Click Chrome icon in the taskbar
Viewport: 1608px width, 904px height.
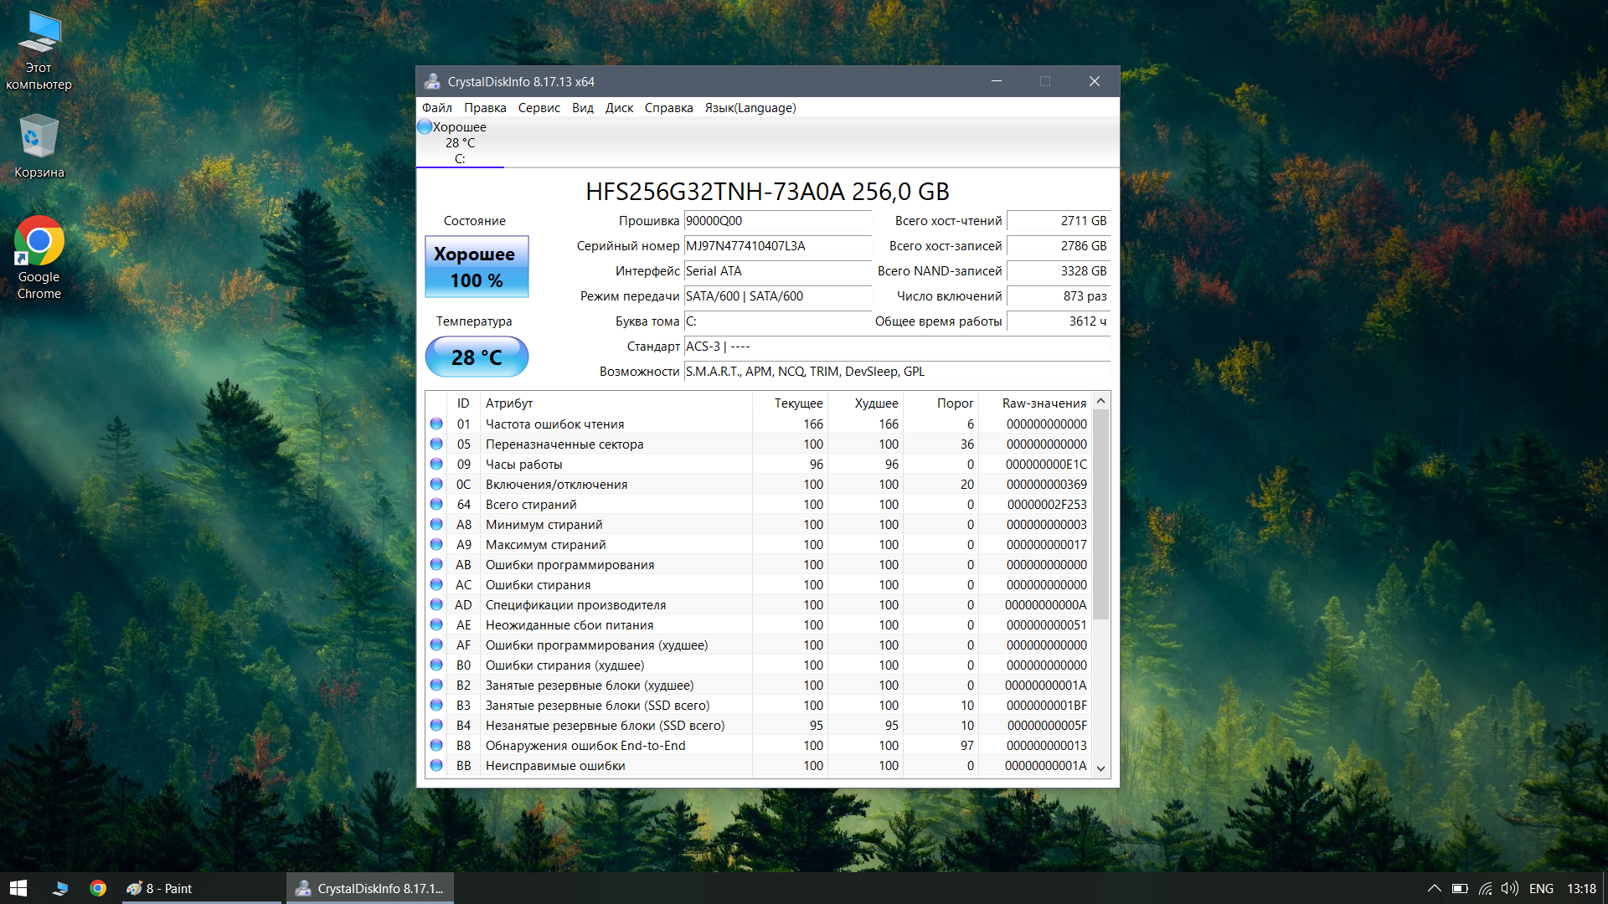98,888
